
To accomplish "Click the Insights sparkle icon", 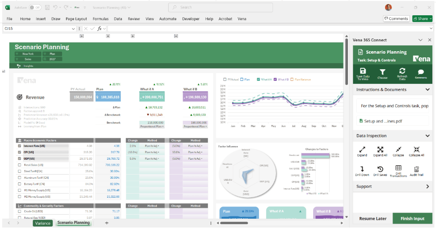I will (x=19, y=66).
